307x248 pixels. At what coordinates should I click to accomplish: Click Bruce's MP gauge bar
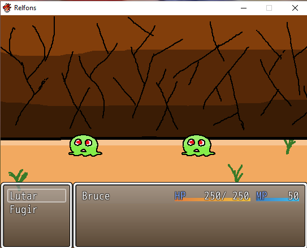278,200
